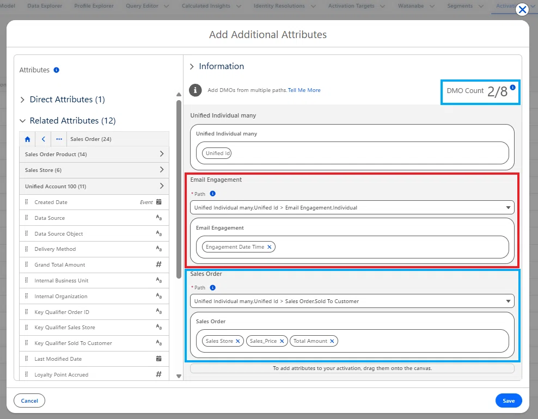This screenshot has height=419, width=538.
Task: Click the attribute list scrollbar thumb
Action: coord(179,189)
